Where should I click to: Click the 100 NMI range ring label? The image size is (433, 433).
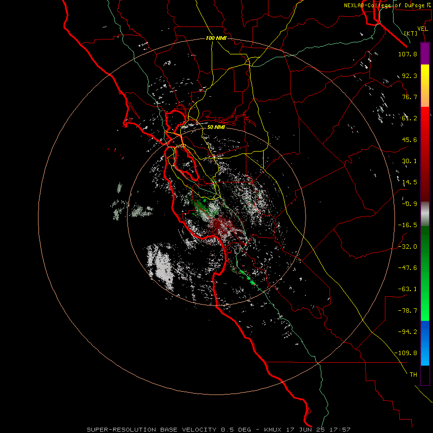216,38
